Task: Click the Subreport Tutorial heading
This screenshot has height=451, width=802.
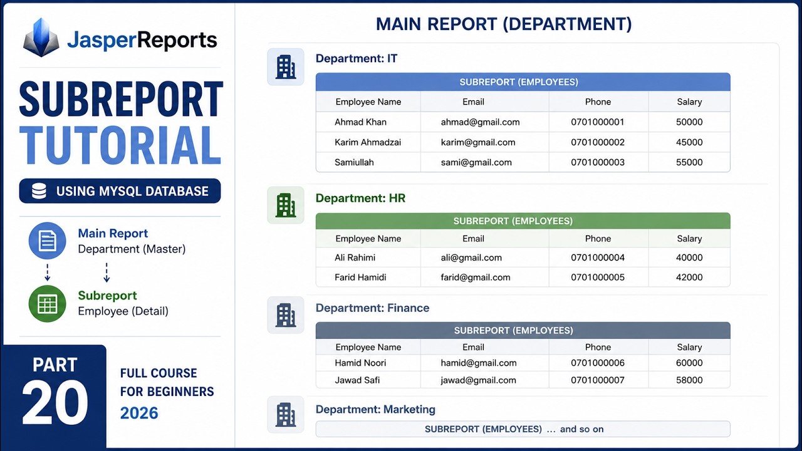Action: [x=121, y=123]
